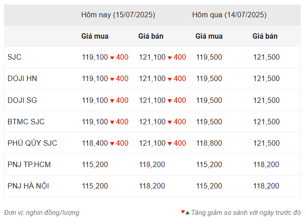
Task: Click the red down arrow in DOJI HN sell price
Action: pos(170,79)
